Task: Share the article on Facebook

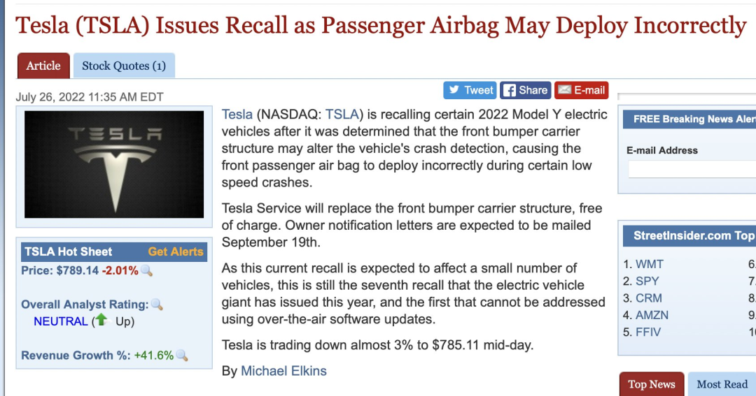Action: pos(525,90)
